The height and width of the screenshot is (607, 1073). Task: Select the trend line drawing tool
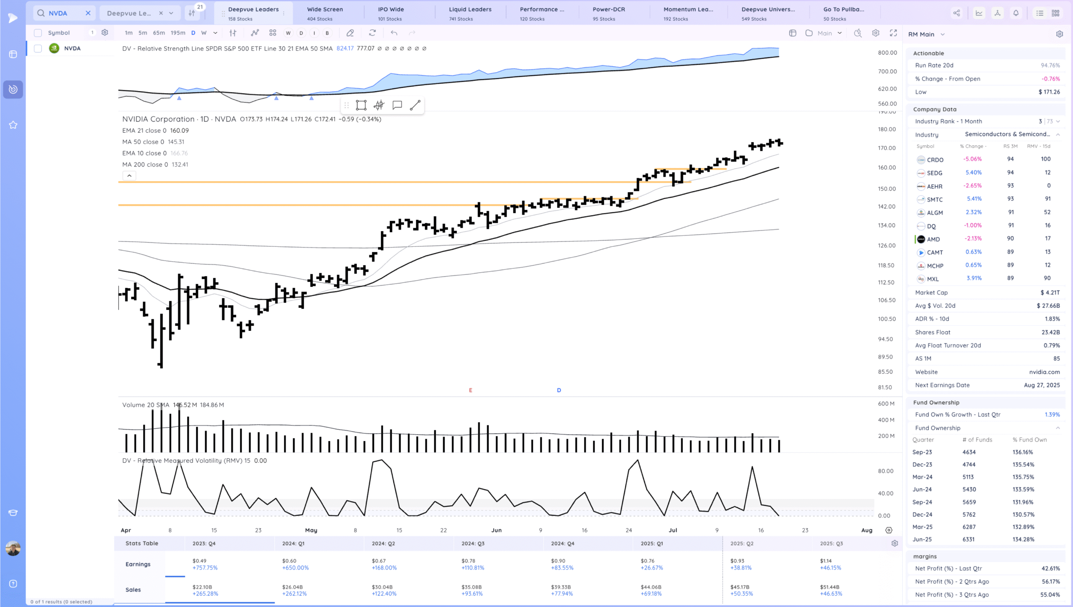tap(415, 105)
